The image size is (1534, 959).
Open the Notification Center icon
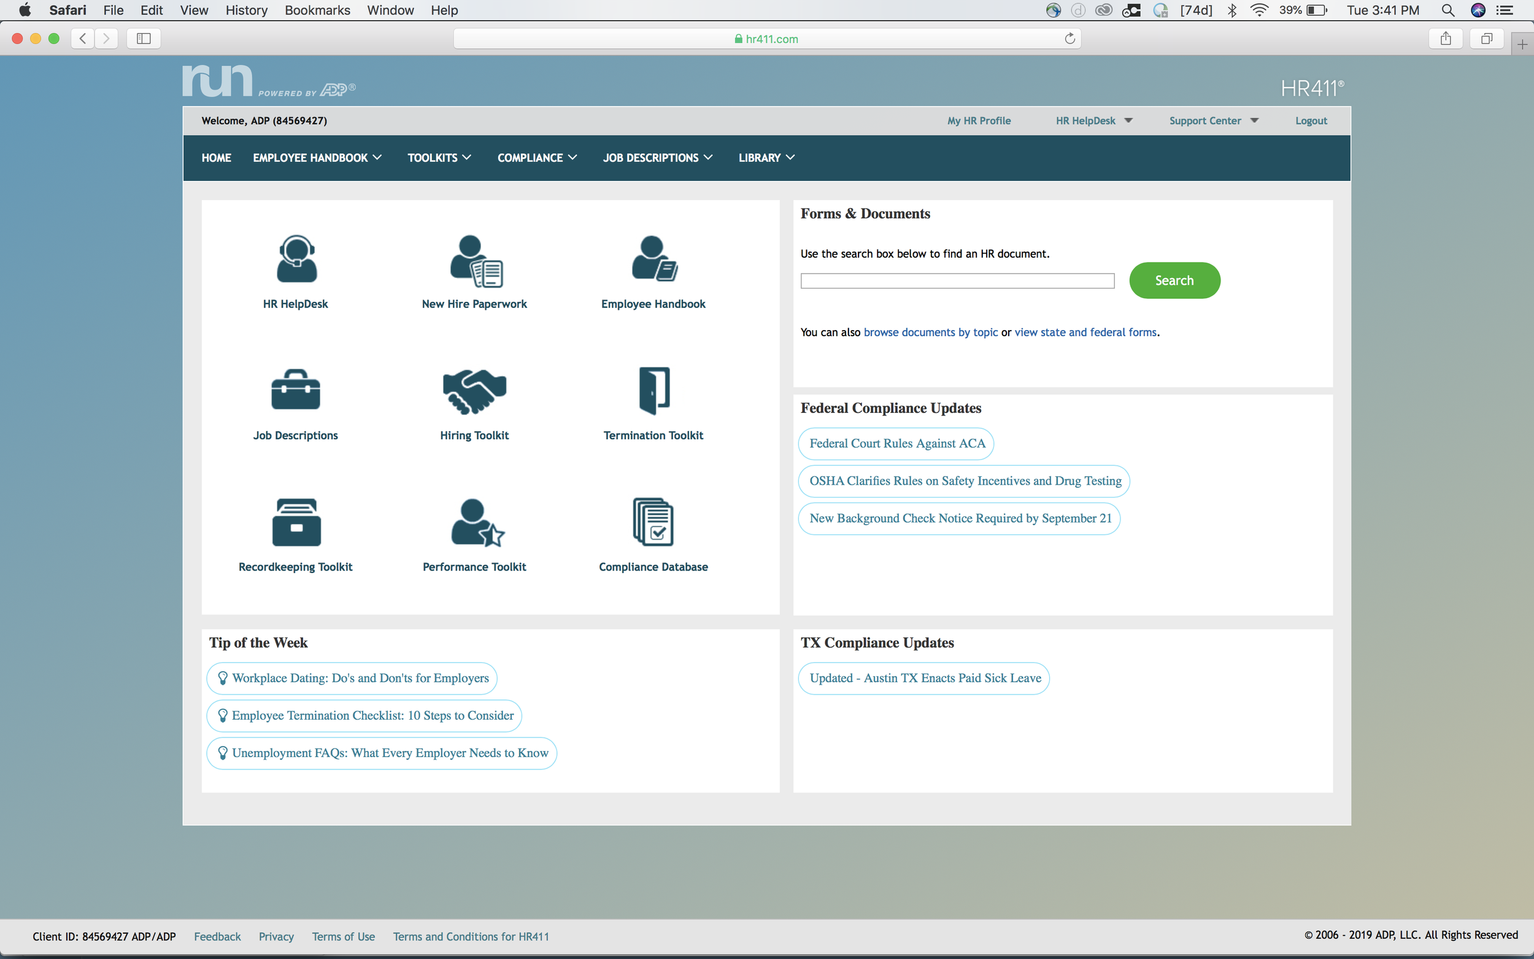point(1504,10)
